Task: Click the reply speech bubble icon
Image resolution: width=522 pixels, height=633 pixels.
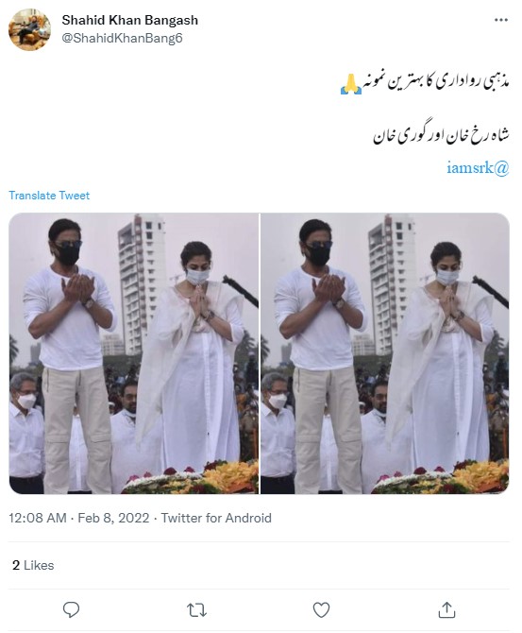Action: point(72,609)
